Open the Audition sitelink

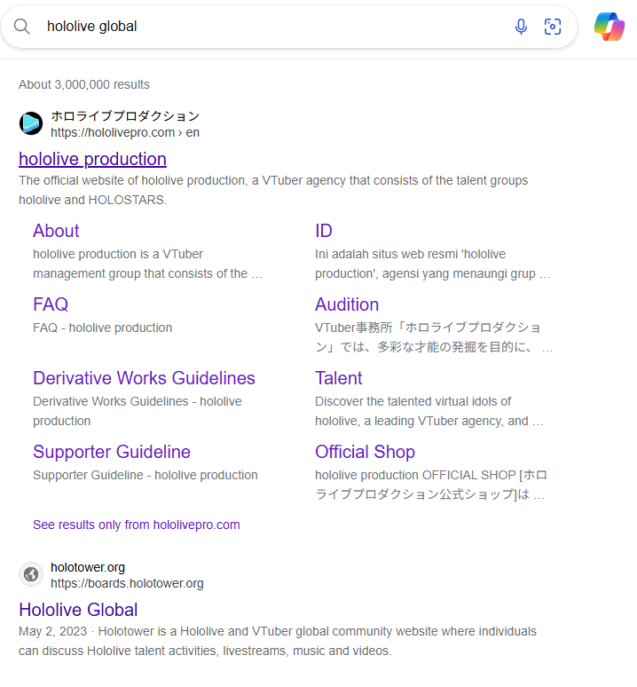coord(347,304)
